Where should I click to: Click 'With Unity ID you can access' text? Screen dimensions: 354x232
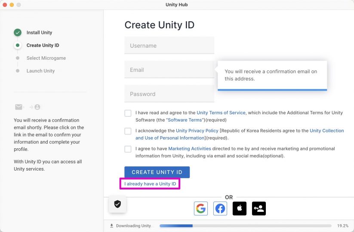coord(48,165)
